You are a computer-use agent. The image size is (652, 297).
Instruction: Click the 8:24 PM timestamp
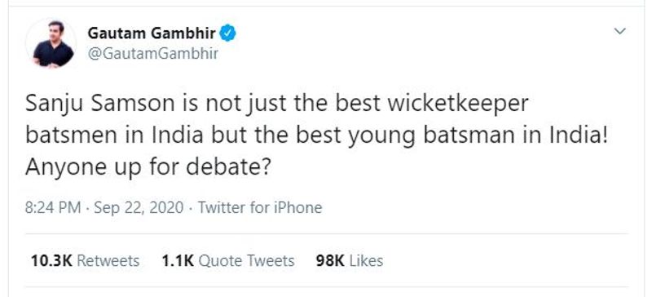(x=53, y=207)
